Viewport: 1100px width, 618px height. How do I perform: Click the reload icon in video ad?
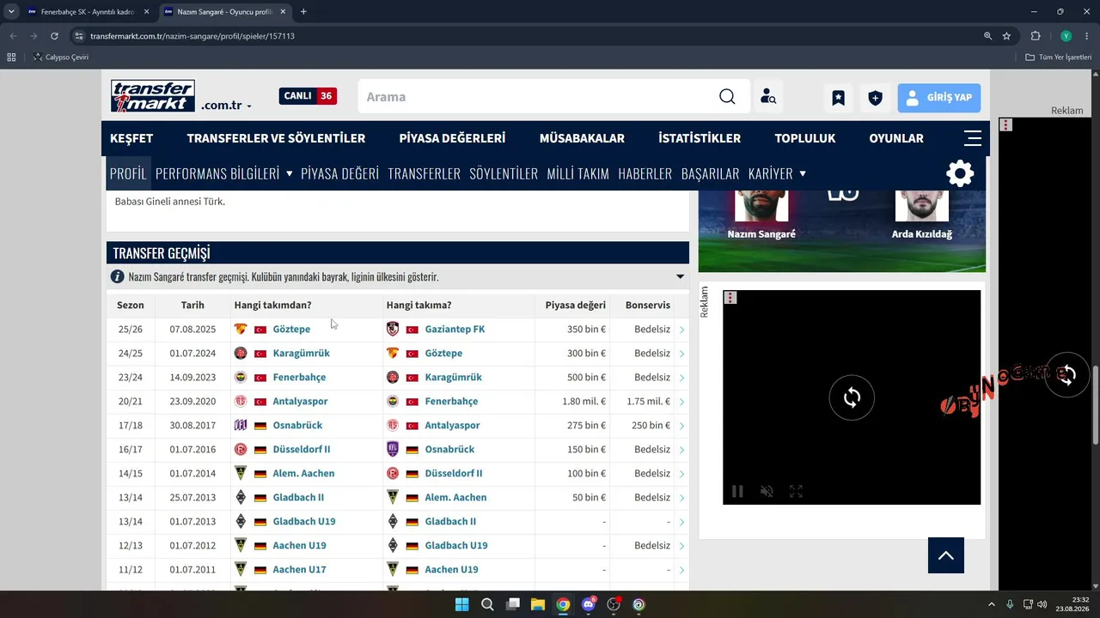pos(852,397)
